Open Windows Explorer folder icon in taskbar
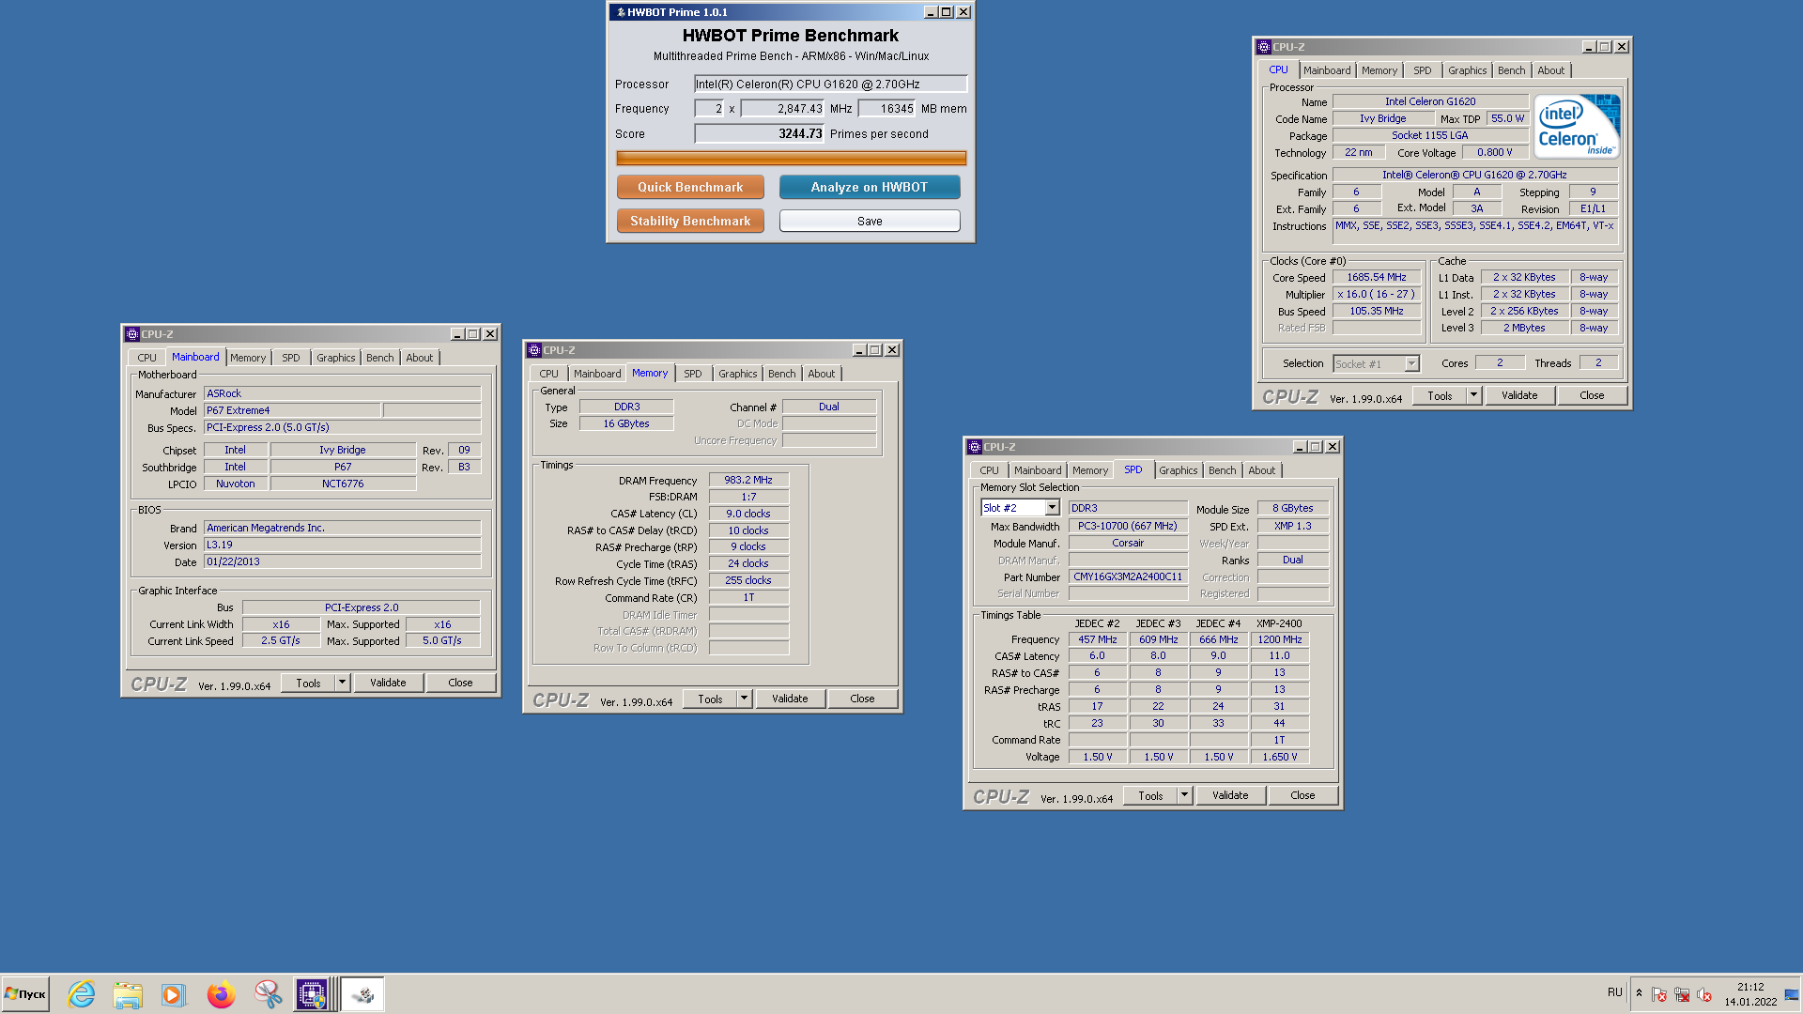Image resolution: width=1803 pixels, height=1014 pixels. tap(128, 994)
